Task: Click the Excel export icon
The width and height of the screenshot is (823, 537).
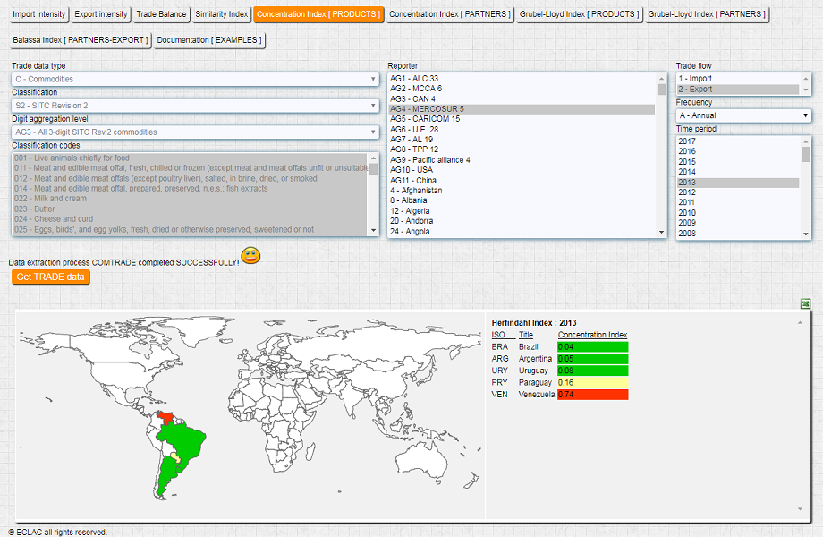Action: [806, 304]
